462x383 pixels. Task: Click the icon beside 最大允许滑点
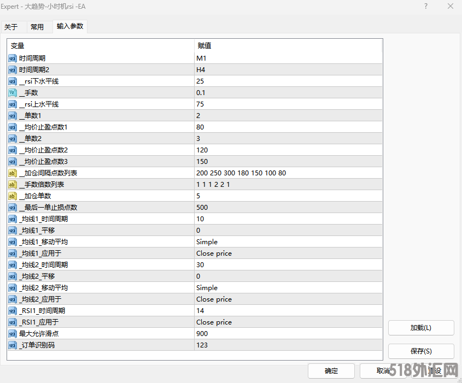[13, 334]
